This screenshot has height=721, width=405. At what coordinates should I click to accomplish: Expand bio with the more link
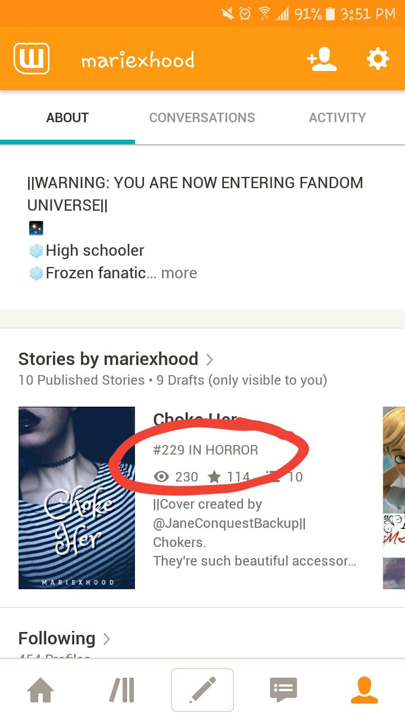[x=179, y=273]
